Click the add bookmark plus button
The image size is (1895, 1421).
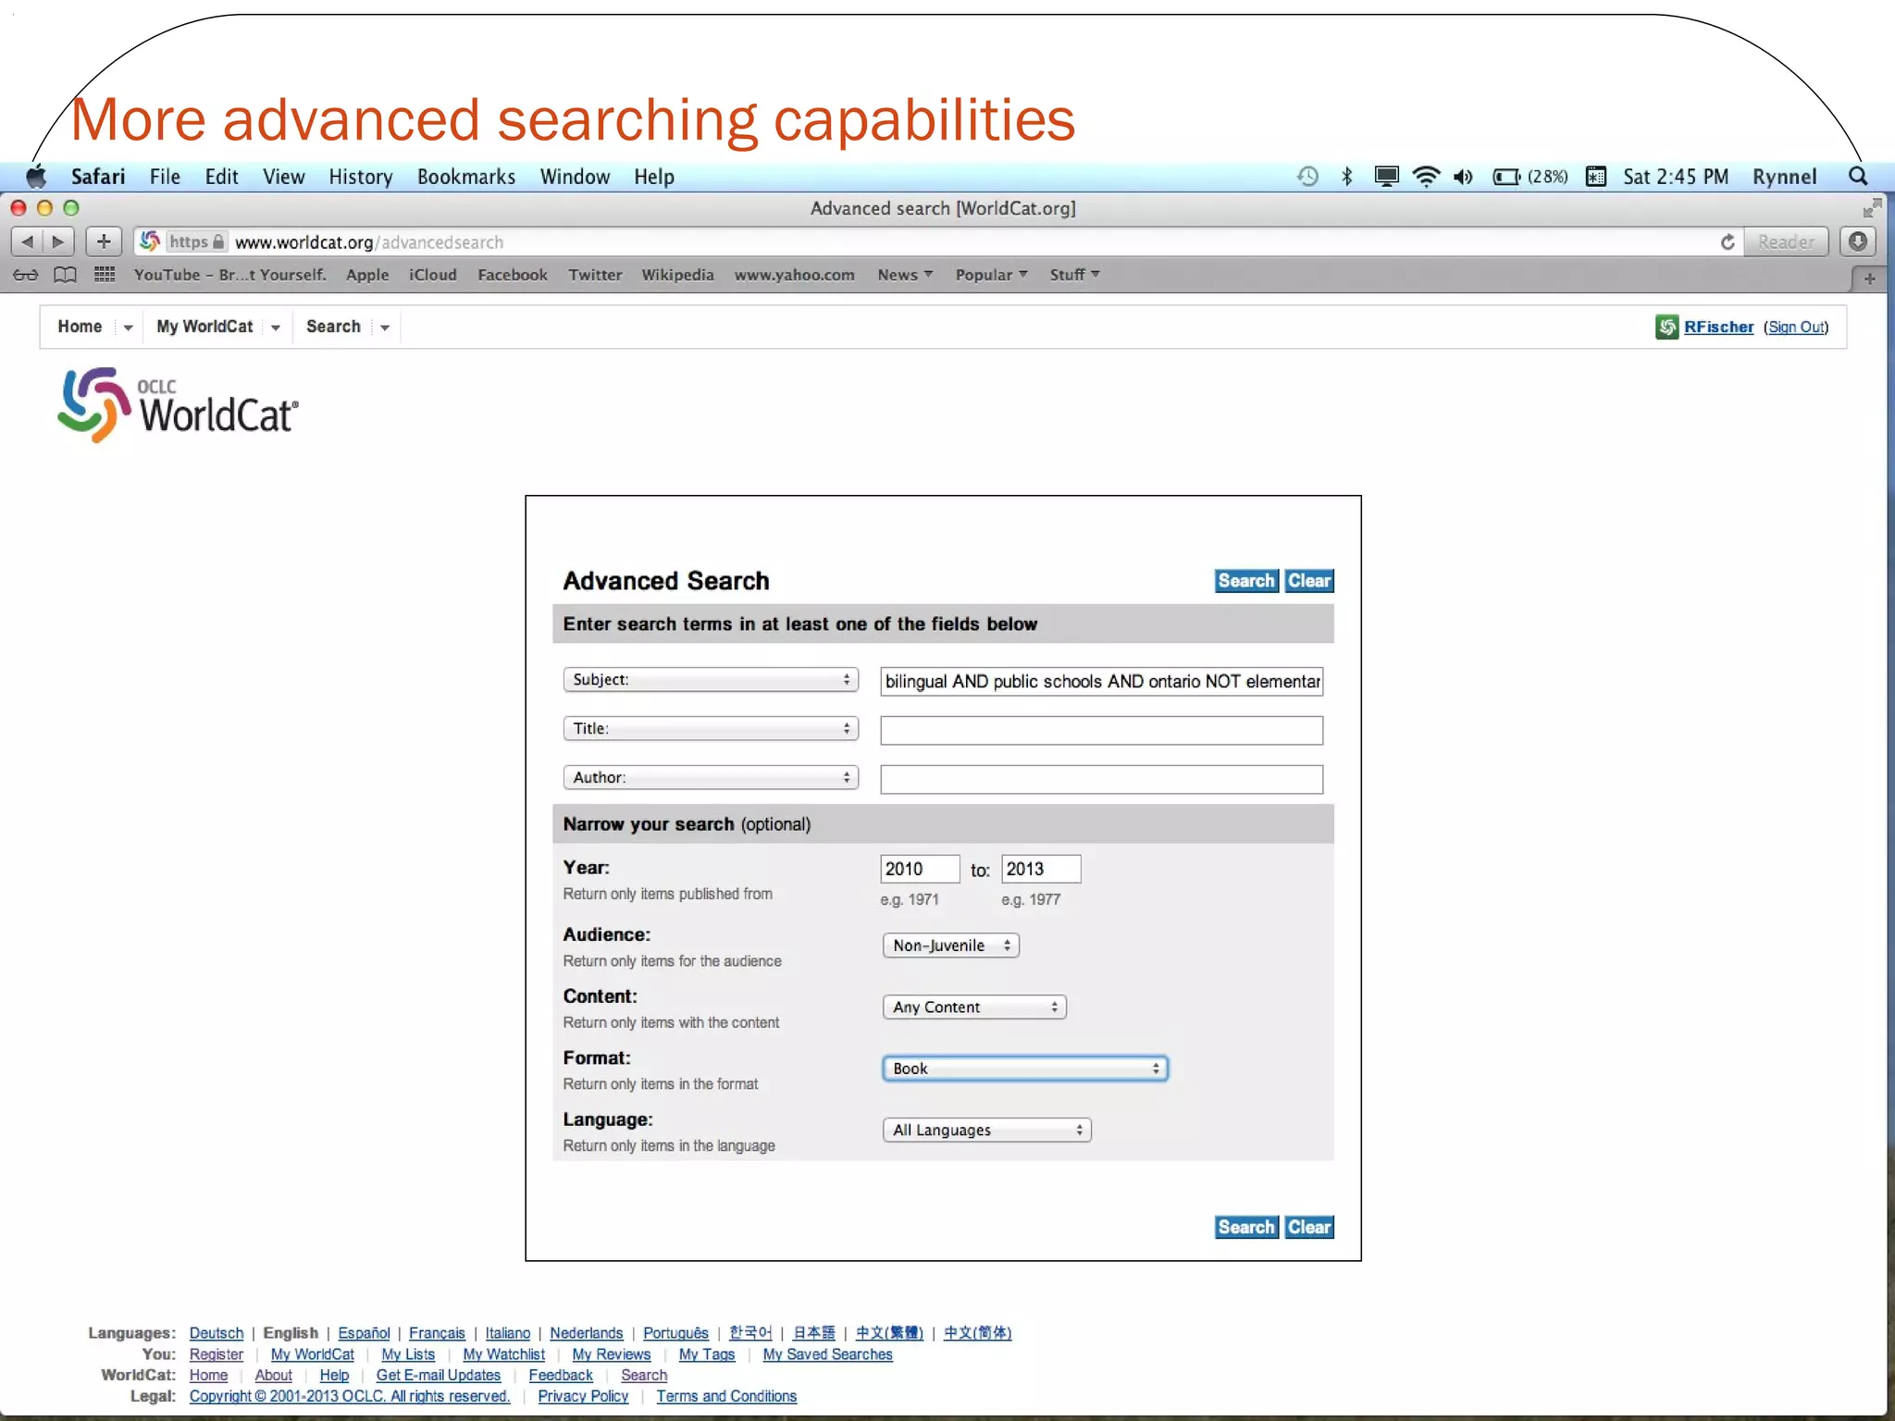(x=104, y=241)
